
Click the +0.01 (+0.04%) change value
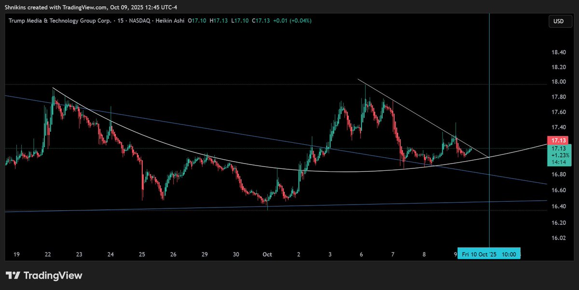(x=292, y=21)
